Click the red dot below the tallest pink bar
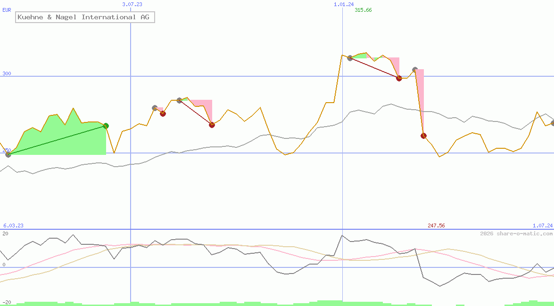 pos(423,136)
